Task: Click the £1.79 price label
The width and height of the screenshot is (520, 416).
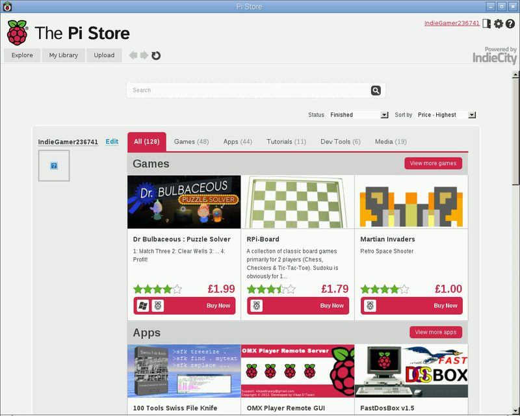Action: pos(335,289)
